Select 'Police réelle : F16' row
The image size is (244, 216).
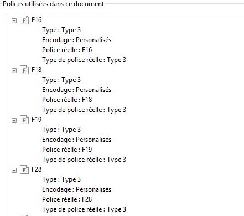(x=67, y=50)
